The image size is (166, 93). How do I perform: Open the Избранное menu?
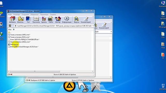34,14
